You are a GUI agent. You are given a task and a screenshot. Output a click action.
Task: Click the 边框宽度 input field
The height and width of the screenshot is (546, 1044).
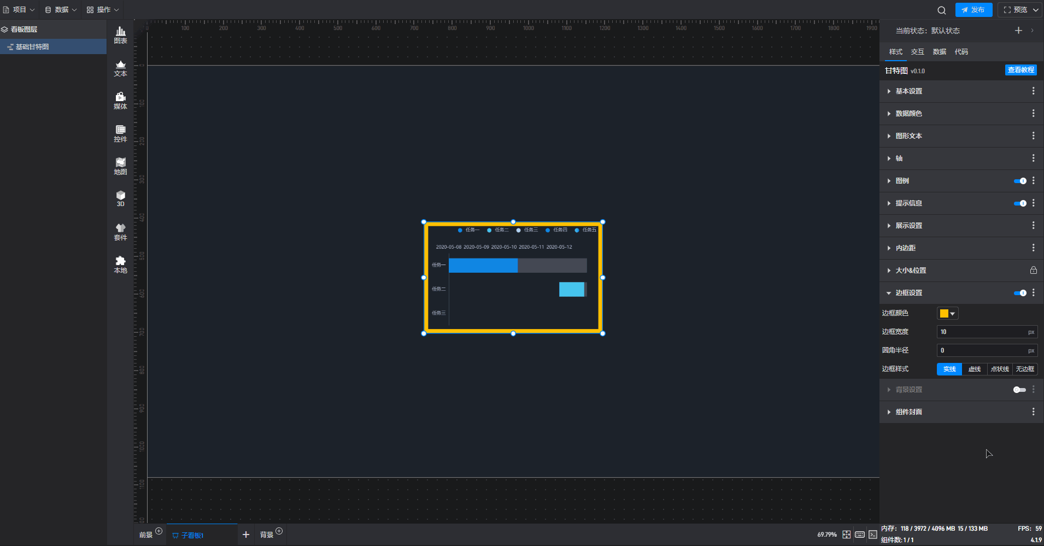(x=982, y=332)
